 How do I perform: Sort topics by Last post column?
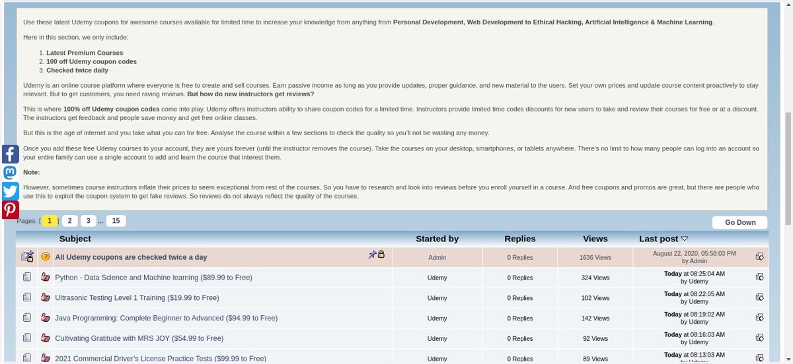click(x=658, y=239)
